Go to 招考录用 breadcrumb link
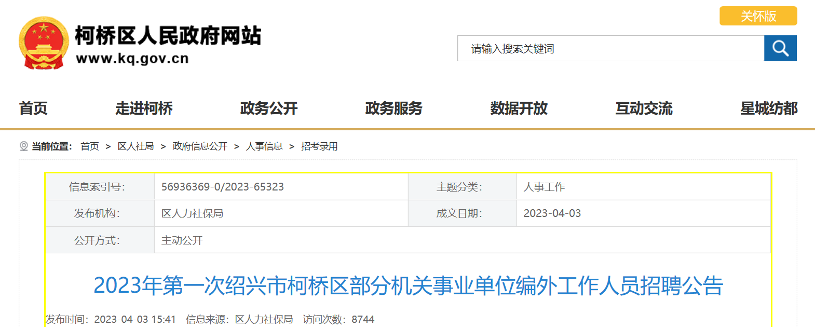Screen dimensions: 815x327 click(x=319, y=146)
